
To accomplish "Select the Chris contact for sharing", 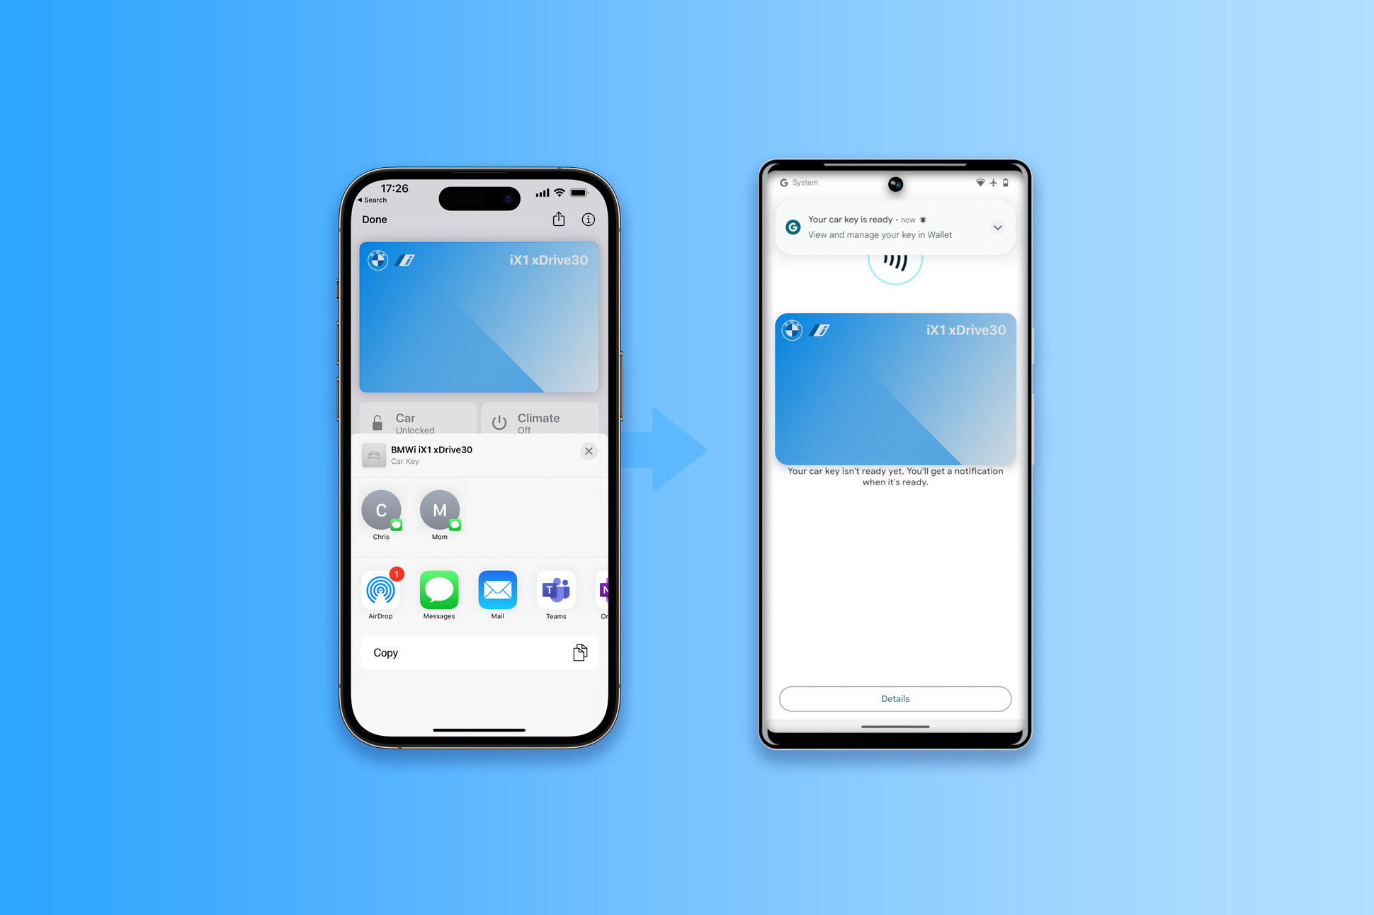I will (x=382, y=508).
